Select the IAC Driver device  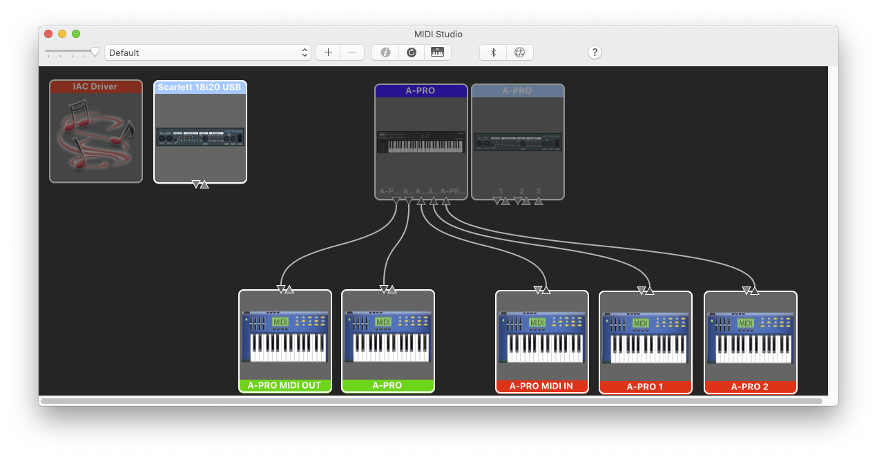point(96,131)
